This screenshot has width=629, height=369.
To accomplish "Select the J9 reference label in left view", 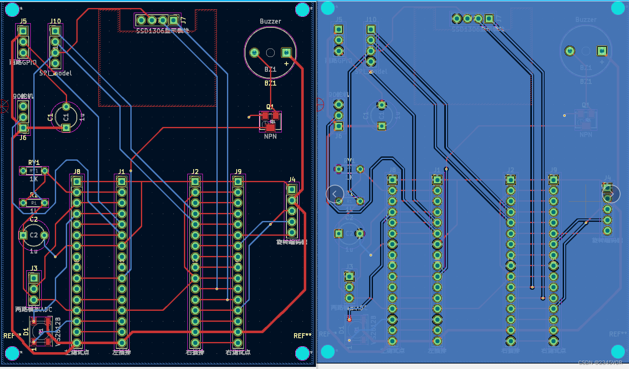I will point(238,172).
